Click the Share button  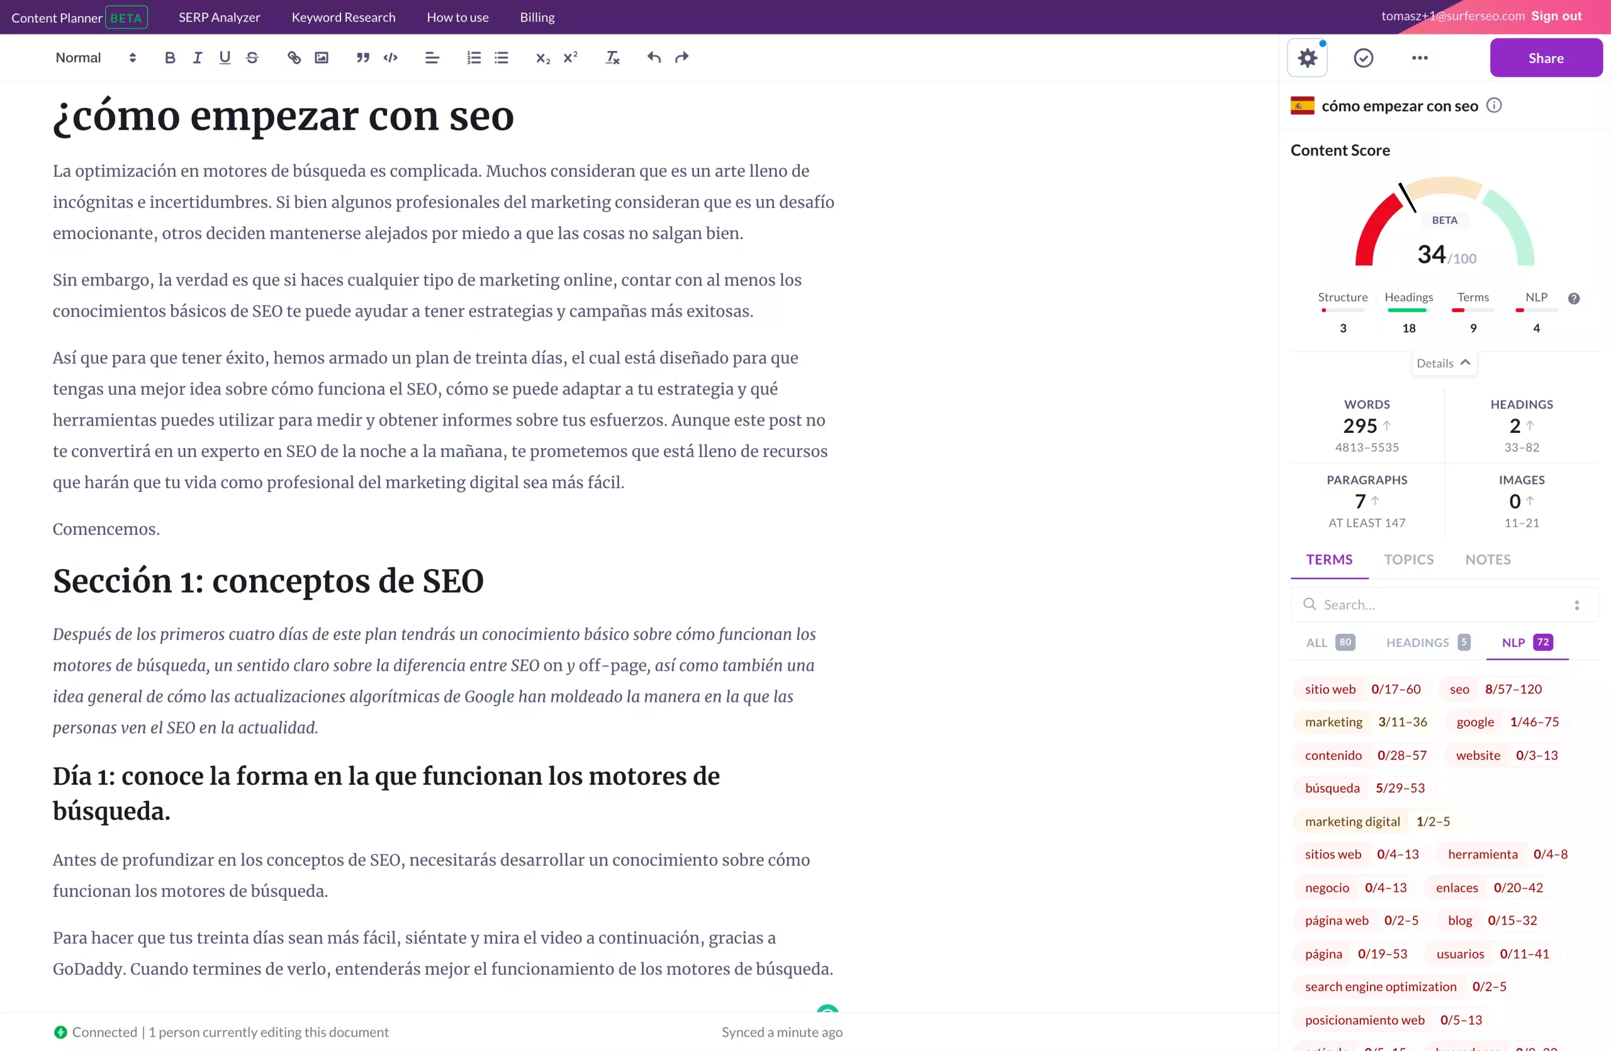click(x=1546, y=57)
